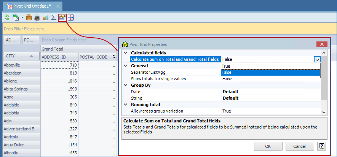Select the Aberdeen row header

(x=21, y=73)
